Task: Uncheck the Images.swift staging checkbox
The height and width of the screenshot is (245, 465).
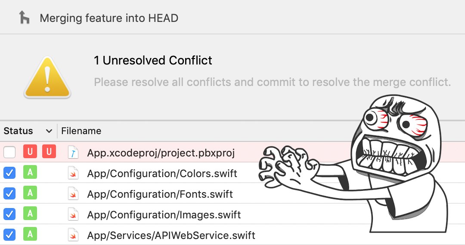Action: click(9, 214)
